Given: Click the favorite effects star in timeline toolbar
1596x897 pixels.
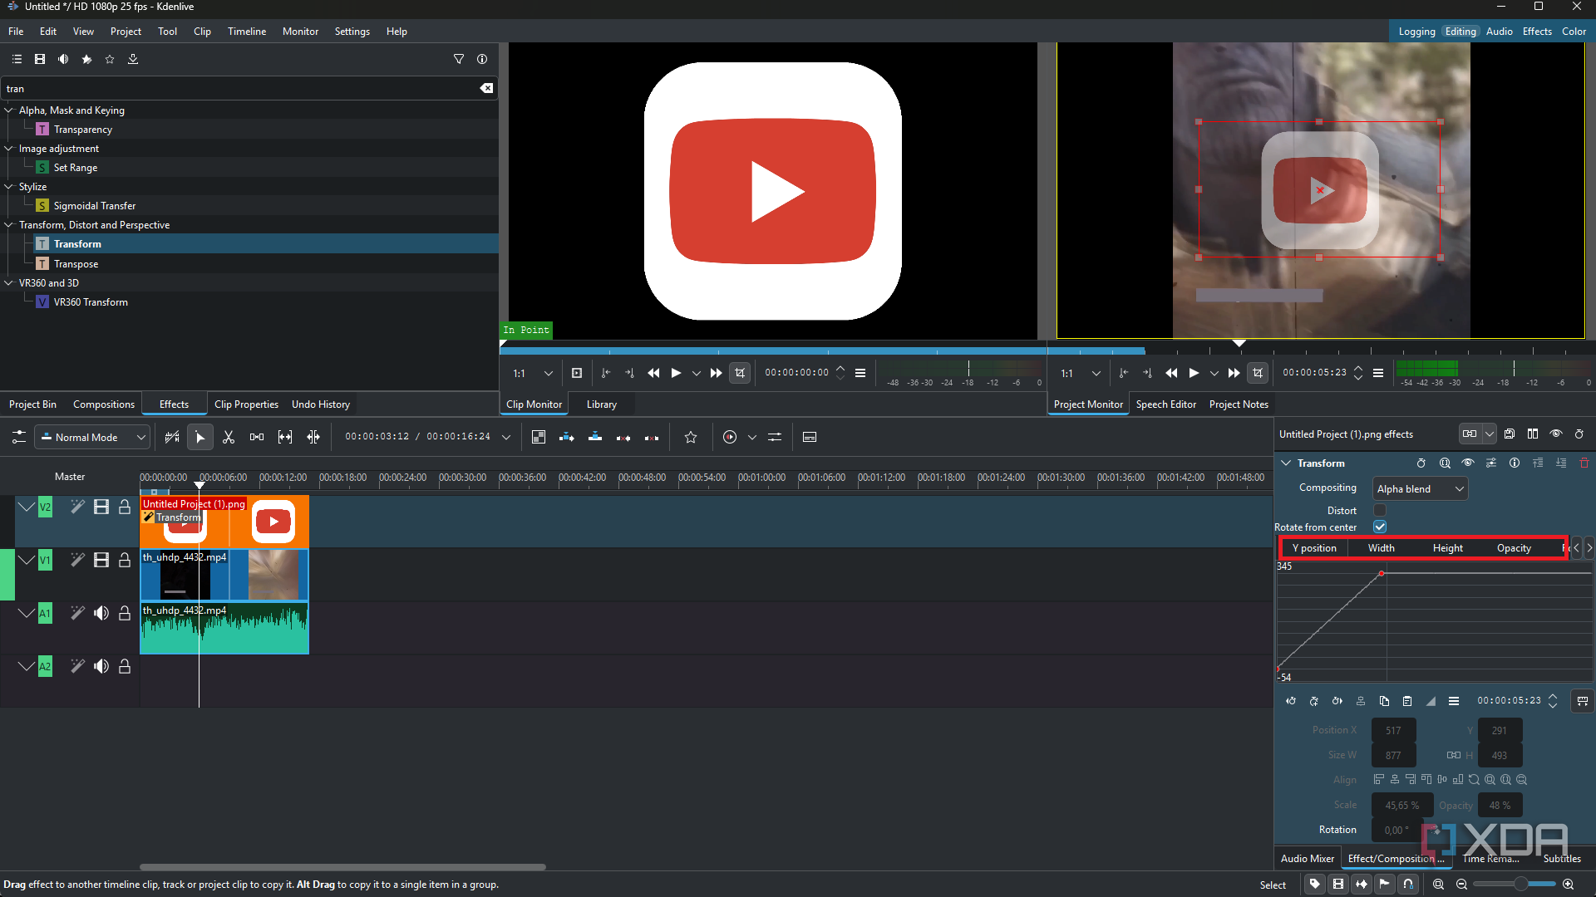Looking at the screenshot, I should (x=691, y=438).
